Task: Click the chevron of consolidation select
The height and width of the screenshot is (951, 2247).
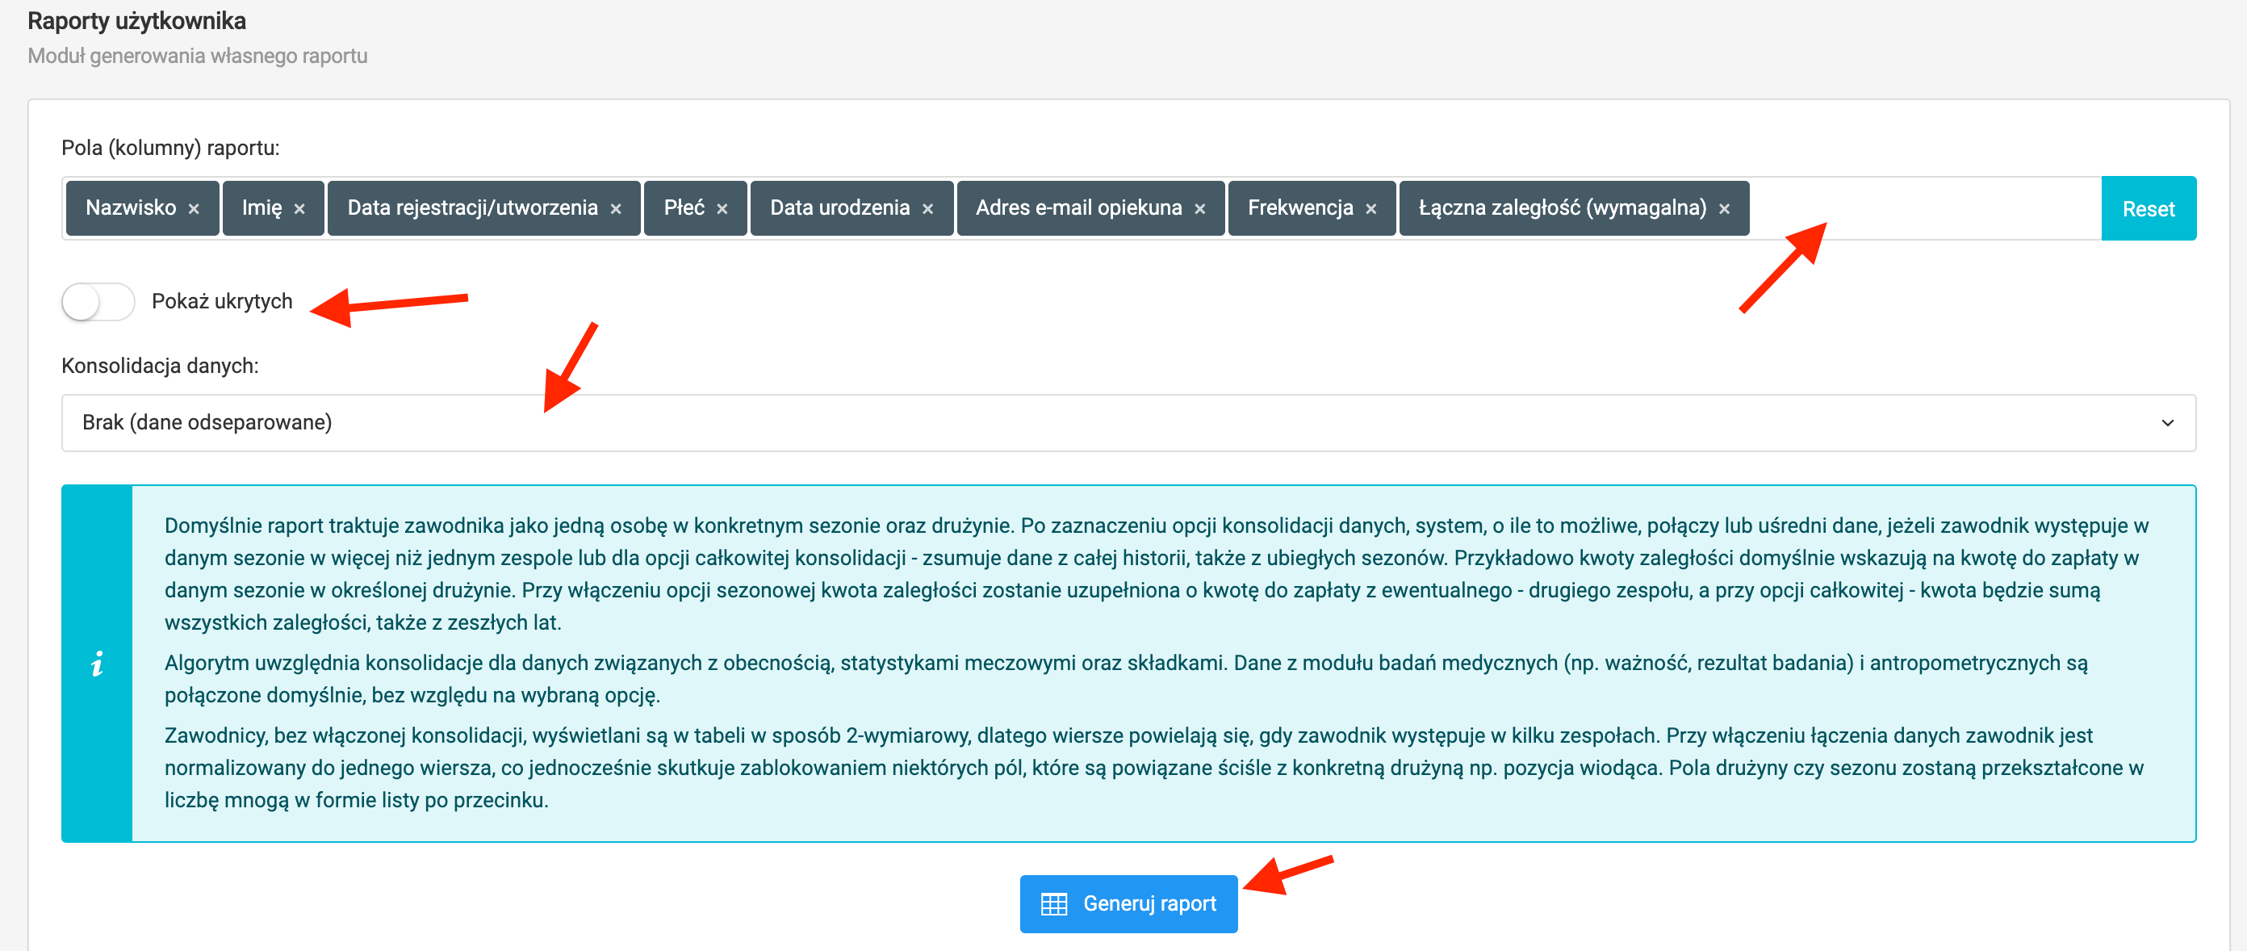Action: tap(2167, 423)
